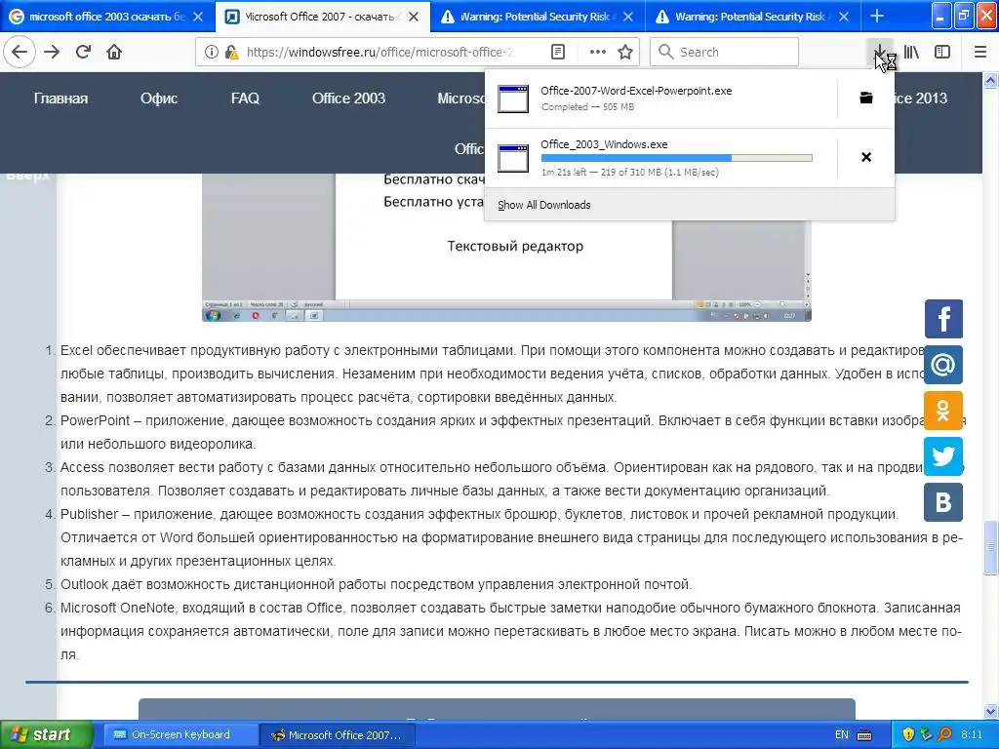Switch to the microsoft office 2003 Google tab
999x749 pixels.
[x=107, y=17]
